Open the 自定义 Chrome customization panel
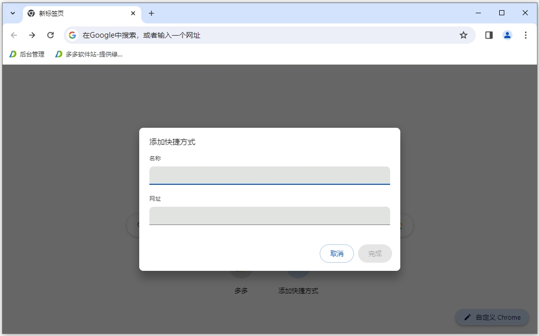 [x=492, y=317]
